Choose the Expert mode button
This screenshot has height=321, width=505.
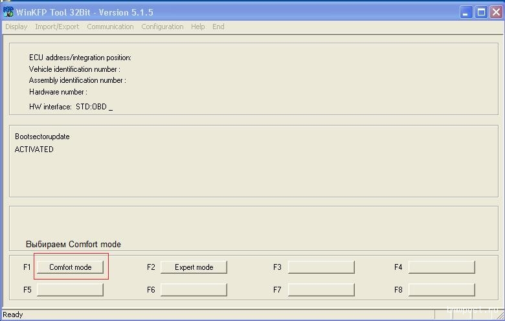click(x=194, y=267)
